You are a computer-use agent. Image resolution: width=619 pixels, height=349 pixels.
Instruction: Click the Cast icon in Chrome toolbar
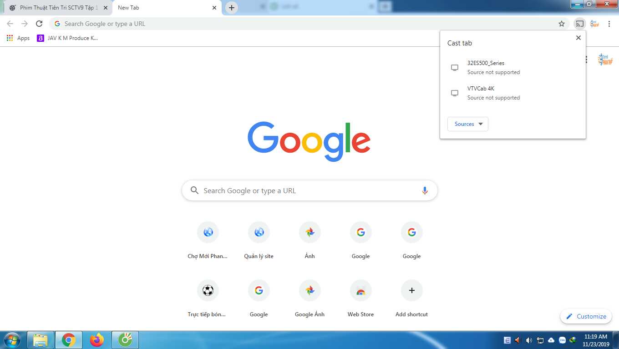tap(579, 24)
